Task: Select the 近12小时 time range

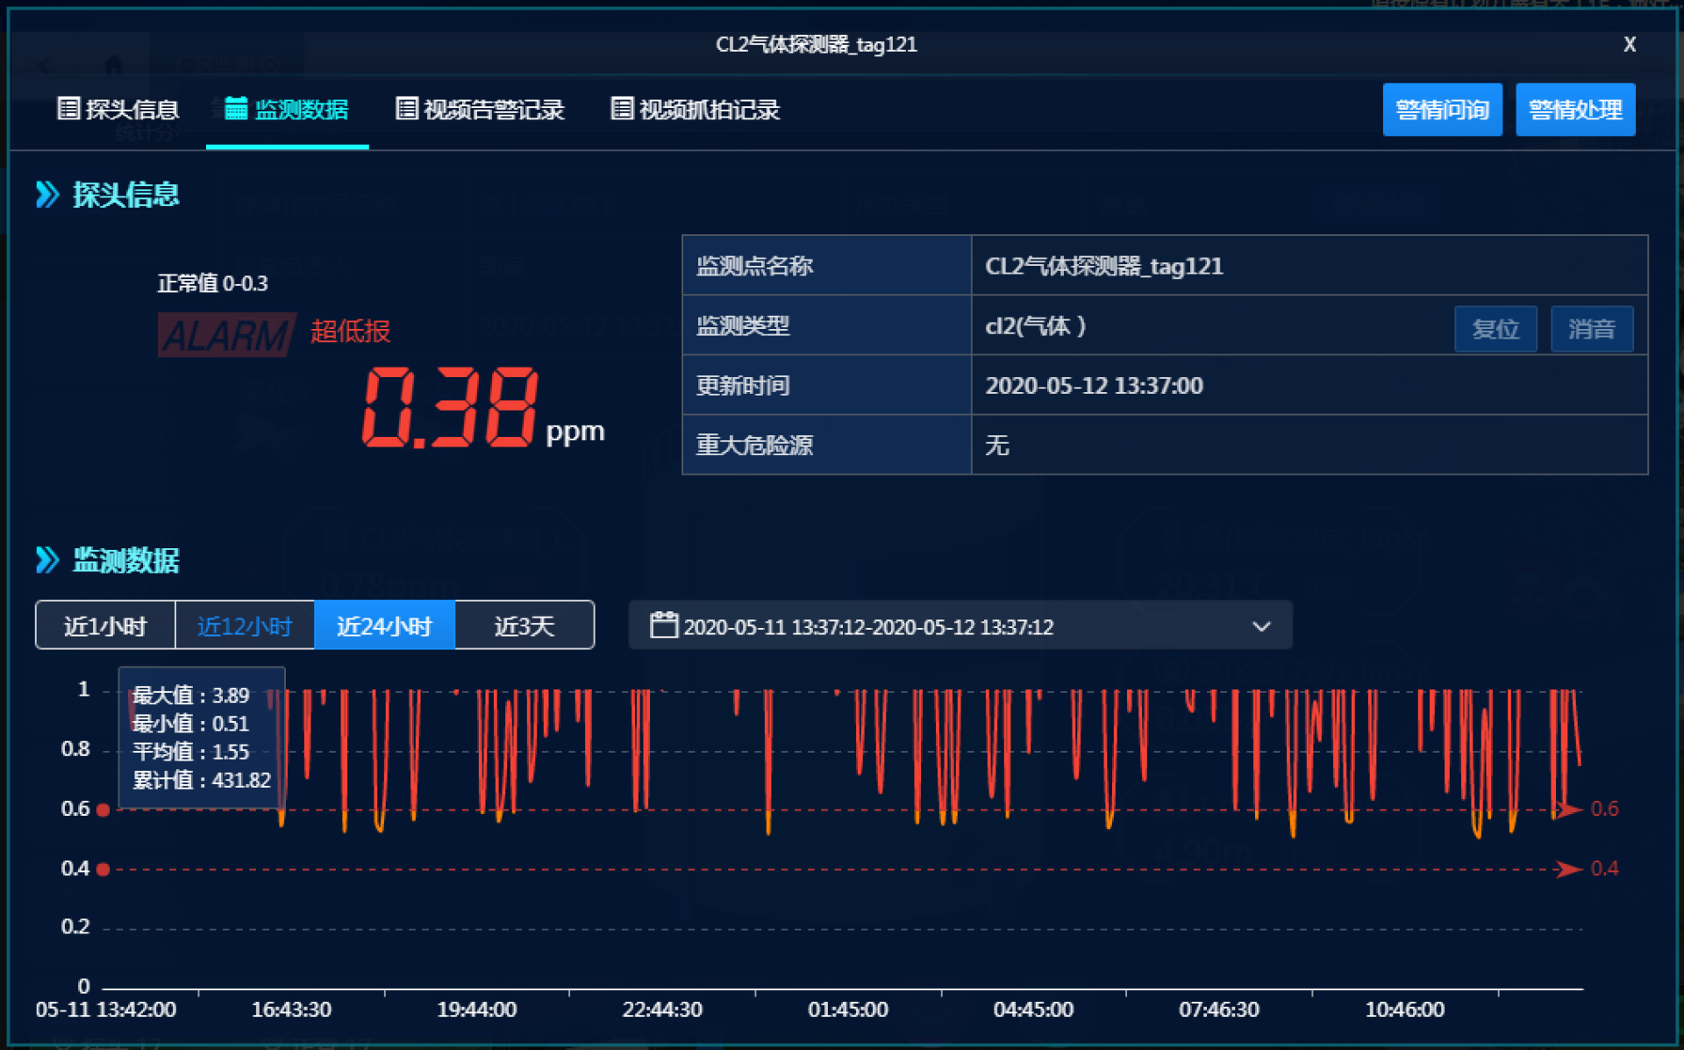Action: coord(245,625)
